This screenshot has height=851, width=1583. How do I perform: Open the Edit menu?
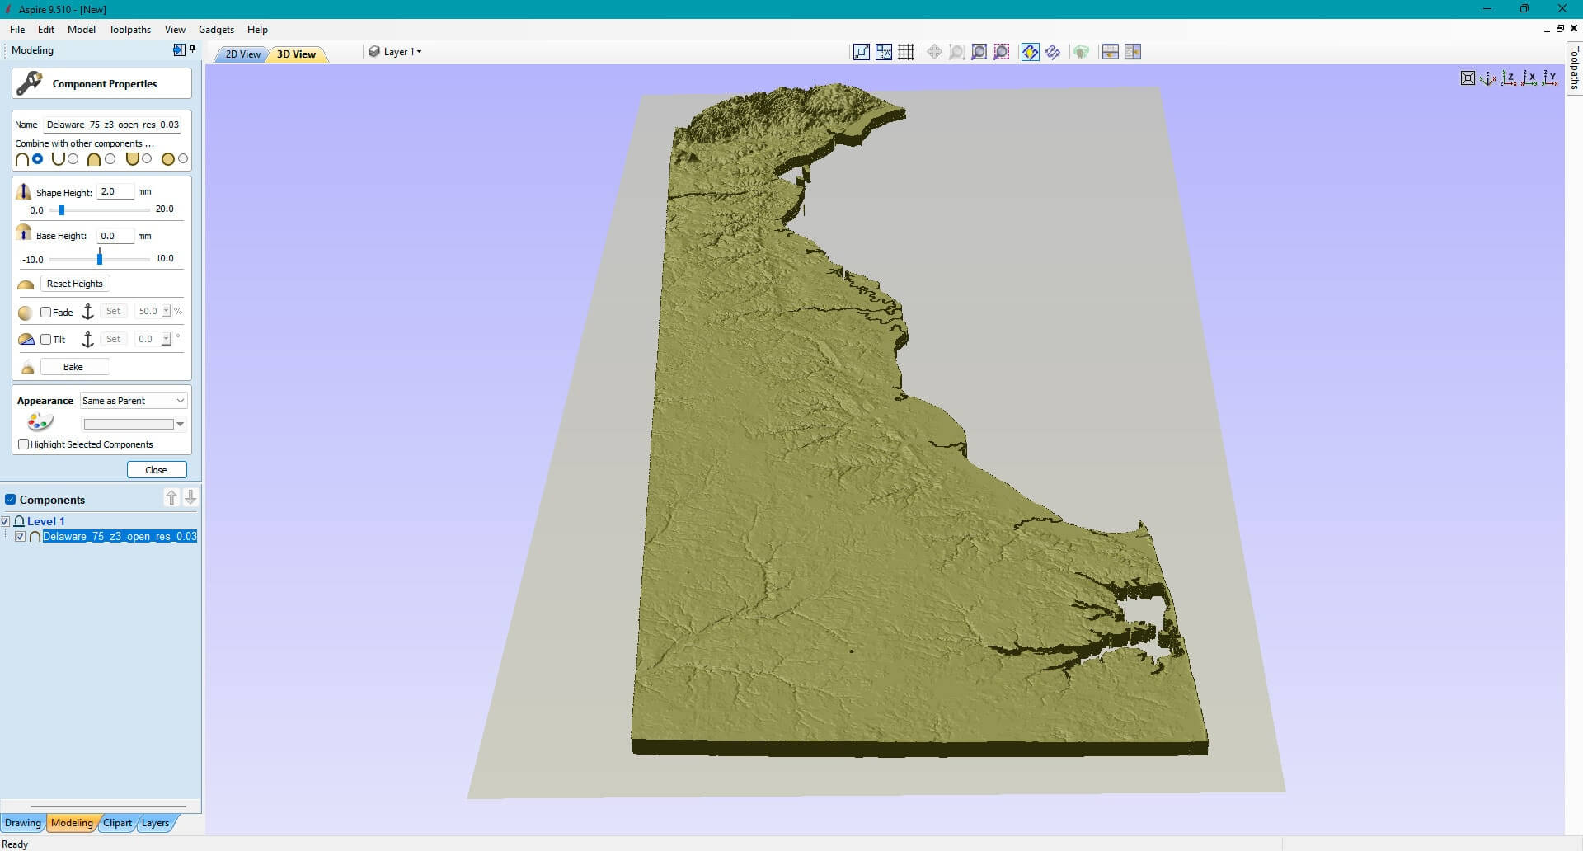(x=46, y=29)
